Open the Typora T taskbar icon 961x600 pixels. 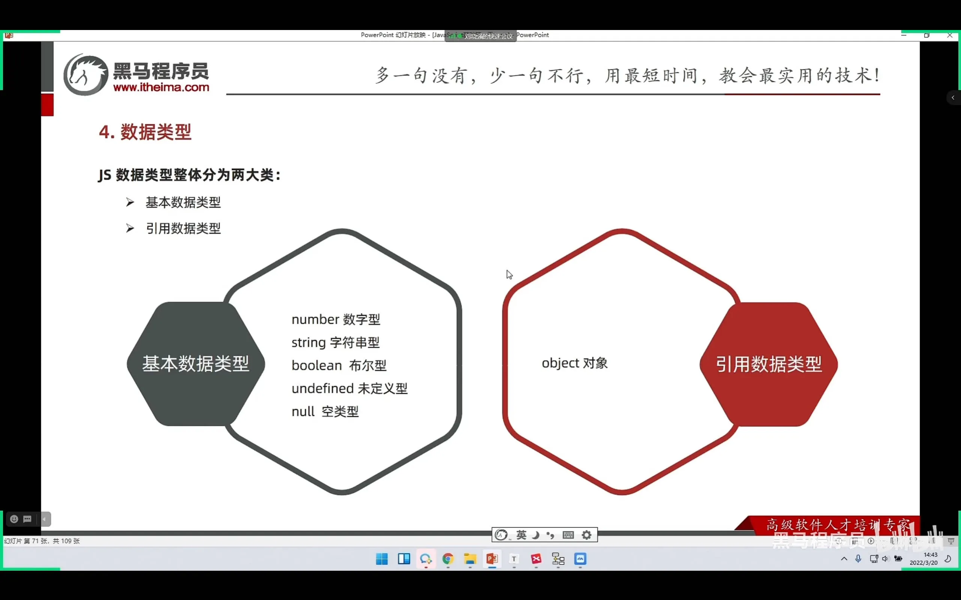[x=514, y=559]
